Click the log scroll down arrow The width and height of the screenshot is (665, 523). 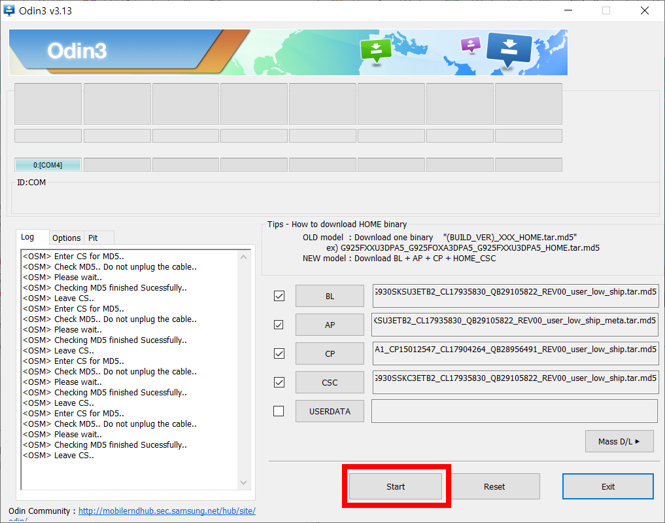pyautogui.click(x=243, y=482)
